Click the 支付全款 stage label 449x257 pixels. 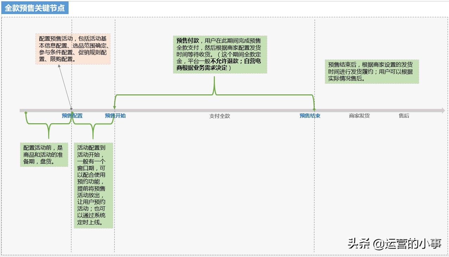pyautogui.click(x=219, y=115)
